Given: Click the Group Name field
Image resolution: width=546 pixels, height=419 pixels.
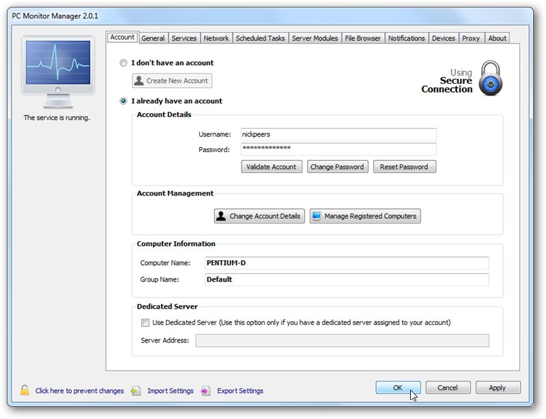Looking at the screenshot, I should pyautogui.click(x=347, y=279).
